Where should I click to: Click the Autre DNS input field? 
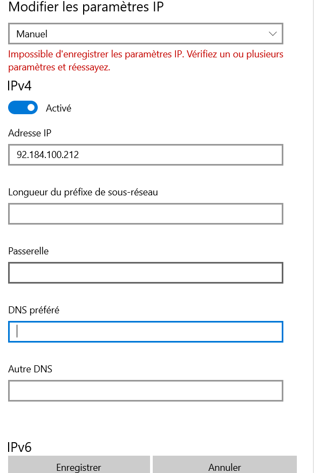(x=146, y=391)
